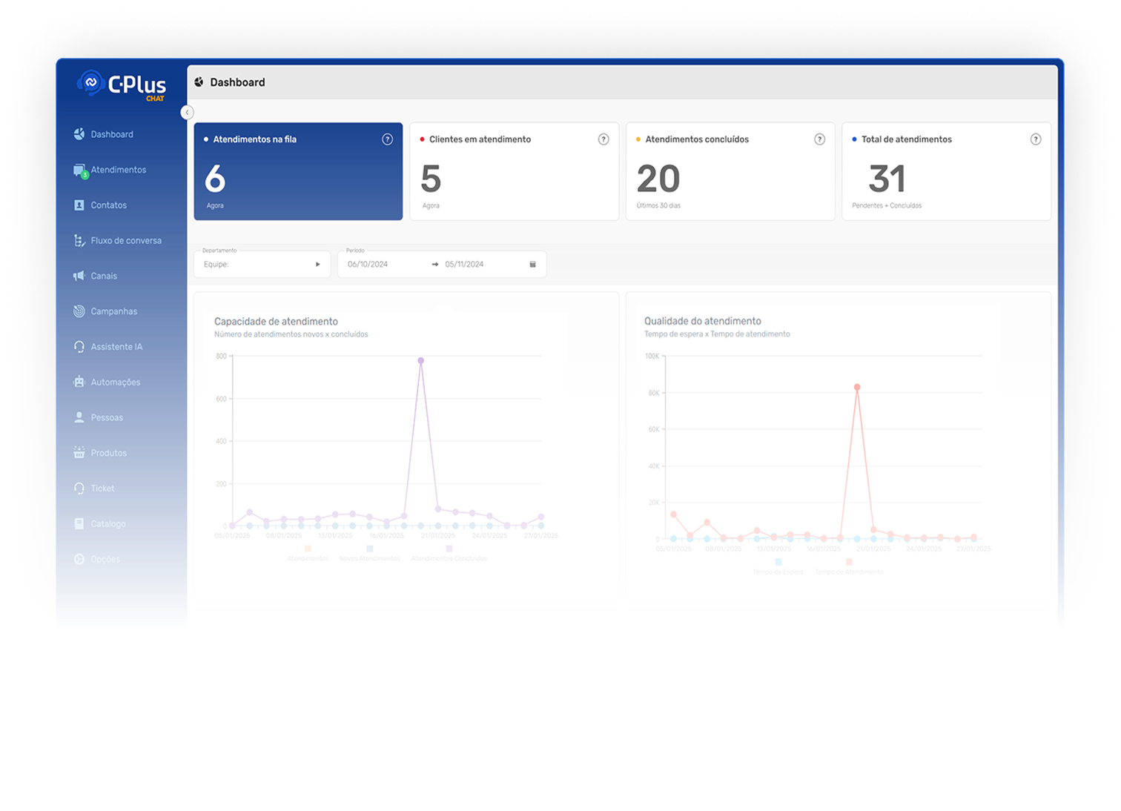
Task: Show help for Clientes em atendimento card
Action: pos(604,139)
